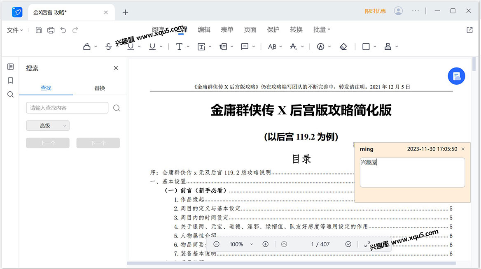Close the ming comment popup
This screenshot has height=269, width=481.
click(x=463, y=149)
